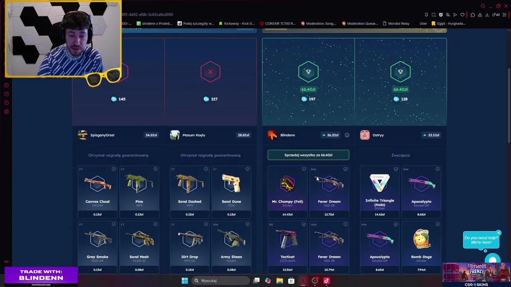Viewport: 511px width, 287px height.
Task: Click the trophy hexagon above 197 gems
Action: tap(308, 72)
